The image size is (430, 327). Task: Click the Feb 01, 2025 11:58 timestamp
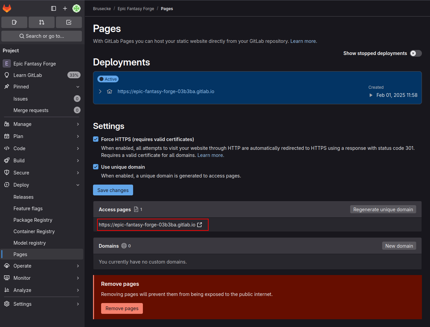coord(397,95)
